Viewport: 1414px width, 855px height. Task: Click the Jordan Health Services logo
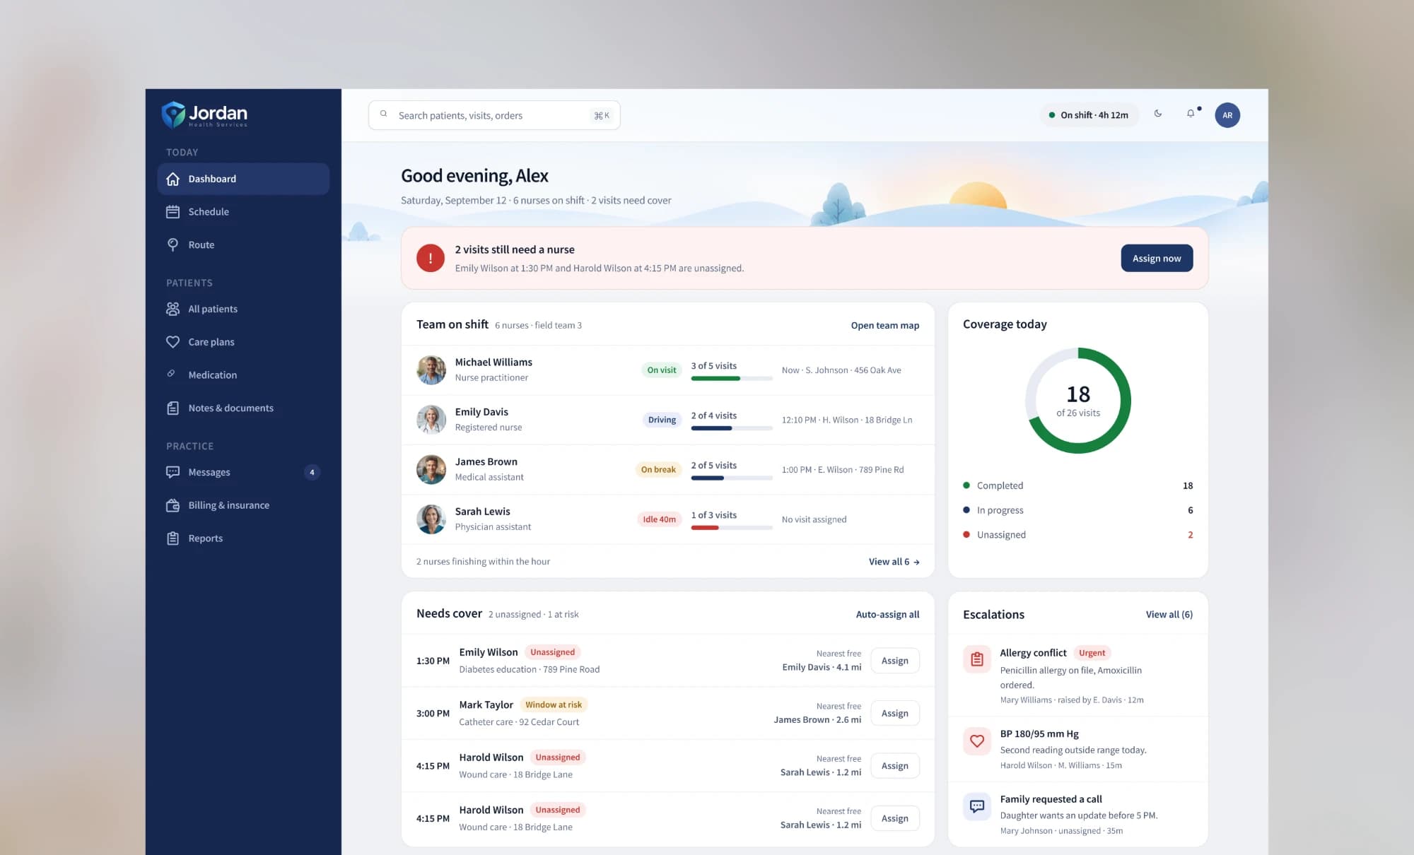click(x=204, y=114)
